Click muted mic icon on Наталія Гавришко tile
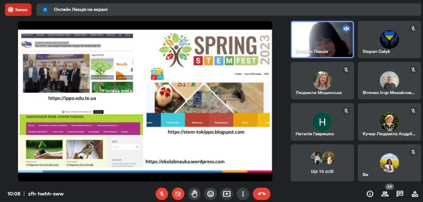 point(346,111)
